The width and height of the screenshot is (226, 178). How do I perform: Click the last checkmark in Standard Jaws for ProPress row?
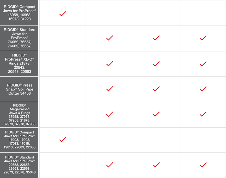click(x=203, y=38)
